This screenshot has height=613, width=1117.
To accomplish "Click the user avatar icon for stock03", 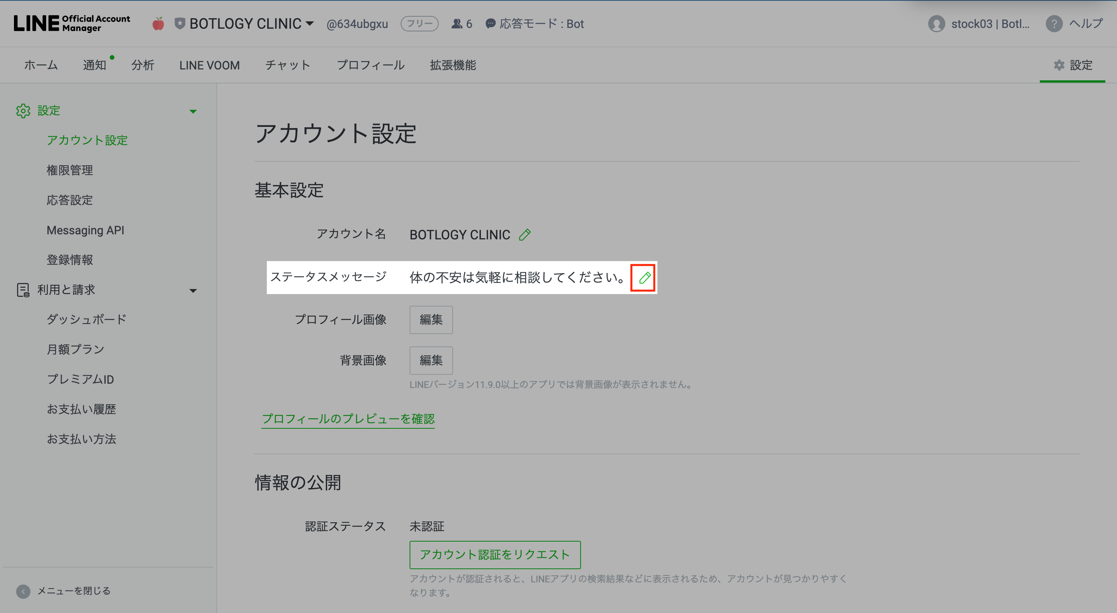I will (x=936, y=24).
